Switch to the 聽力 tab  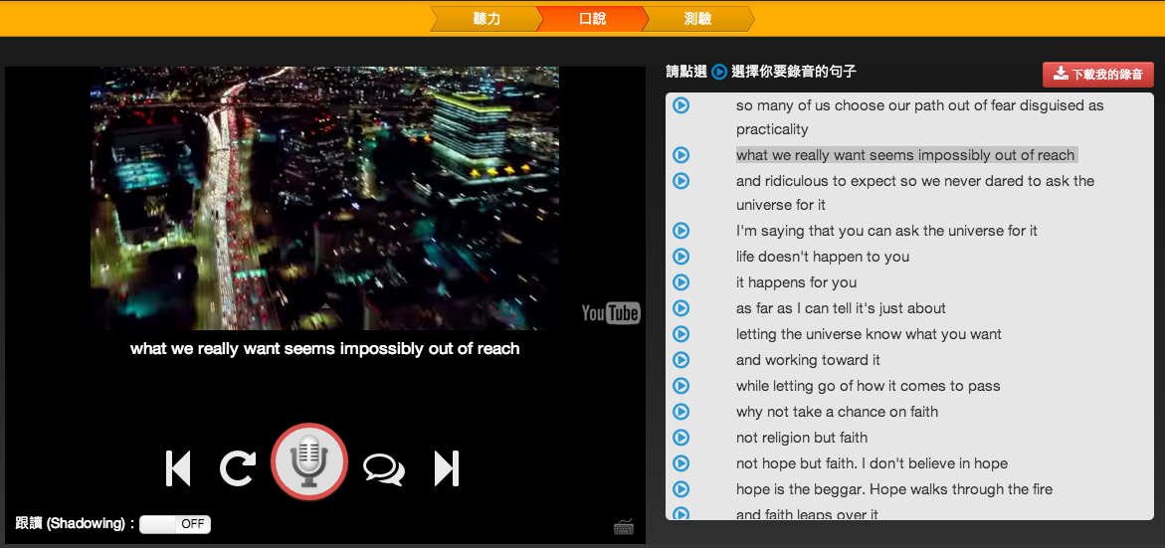pos(486,19)
